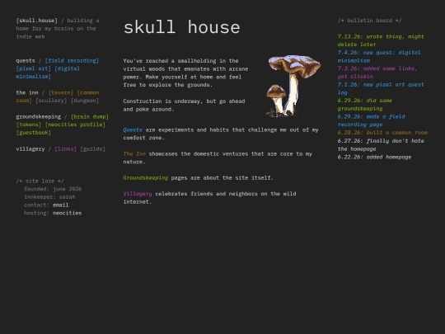The image size is (445, 334).
Task: Click the founded: june 2026 line
Action: tap(53, 189)
